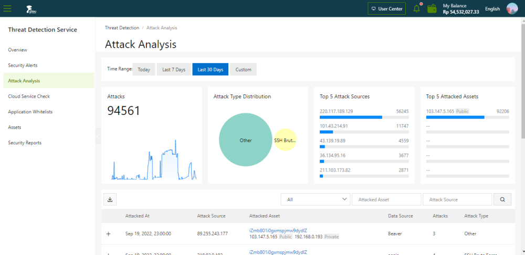Click the count 56245 in attack sources
This screenshot has height=255, width=525.
pyautogui.click(x=402, y=111)
